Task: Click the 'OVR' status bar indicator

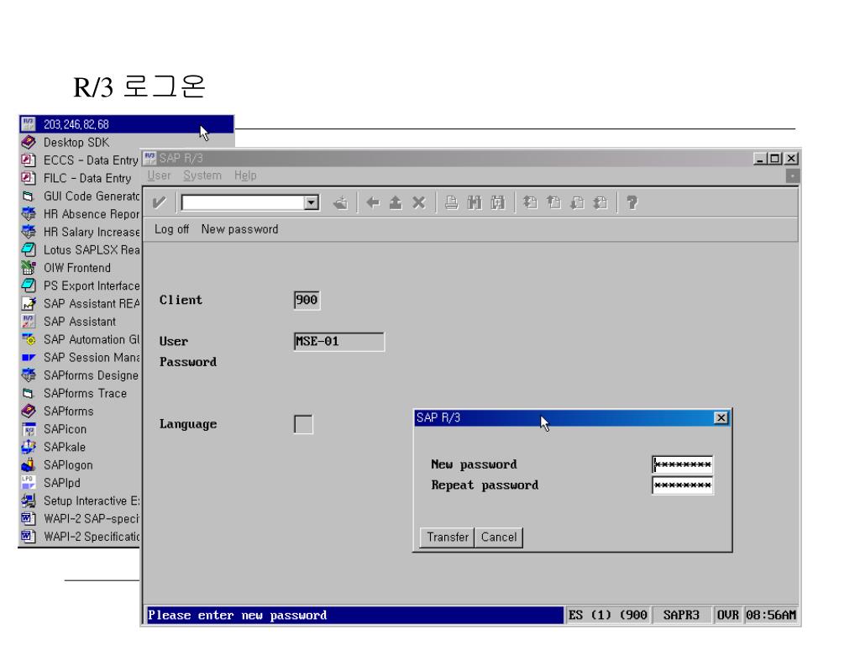Action: pyautogui.click(x=728, y=616)
